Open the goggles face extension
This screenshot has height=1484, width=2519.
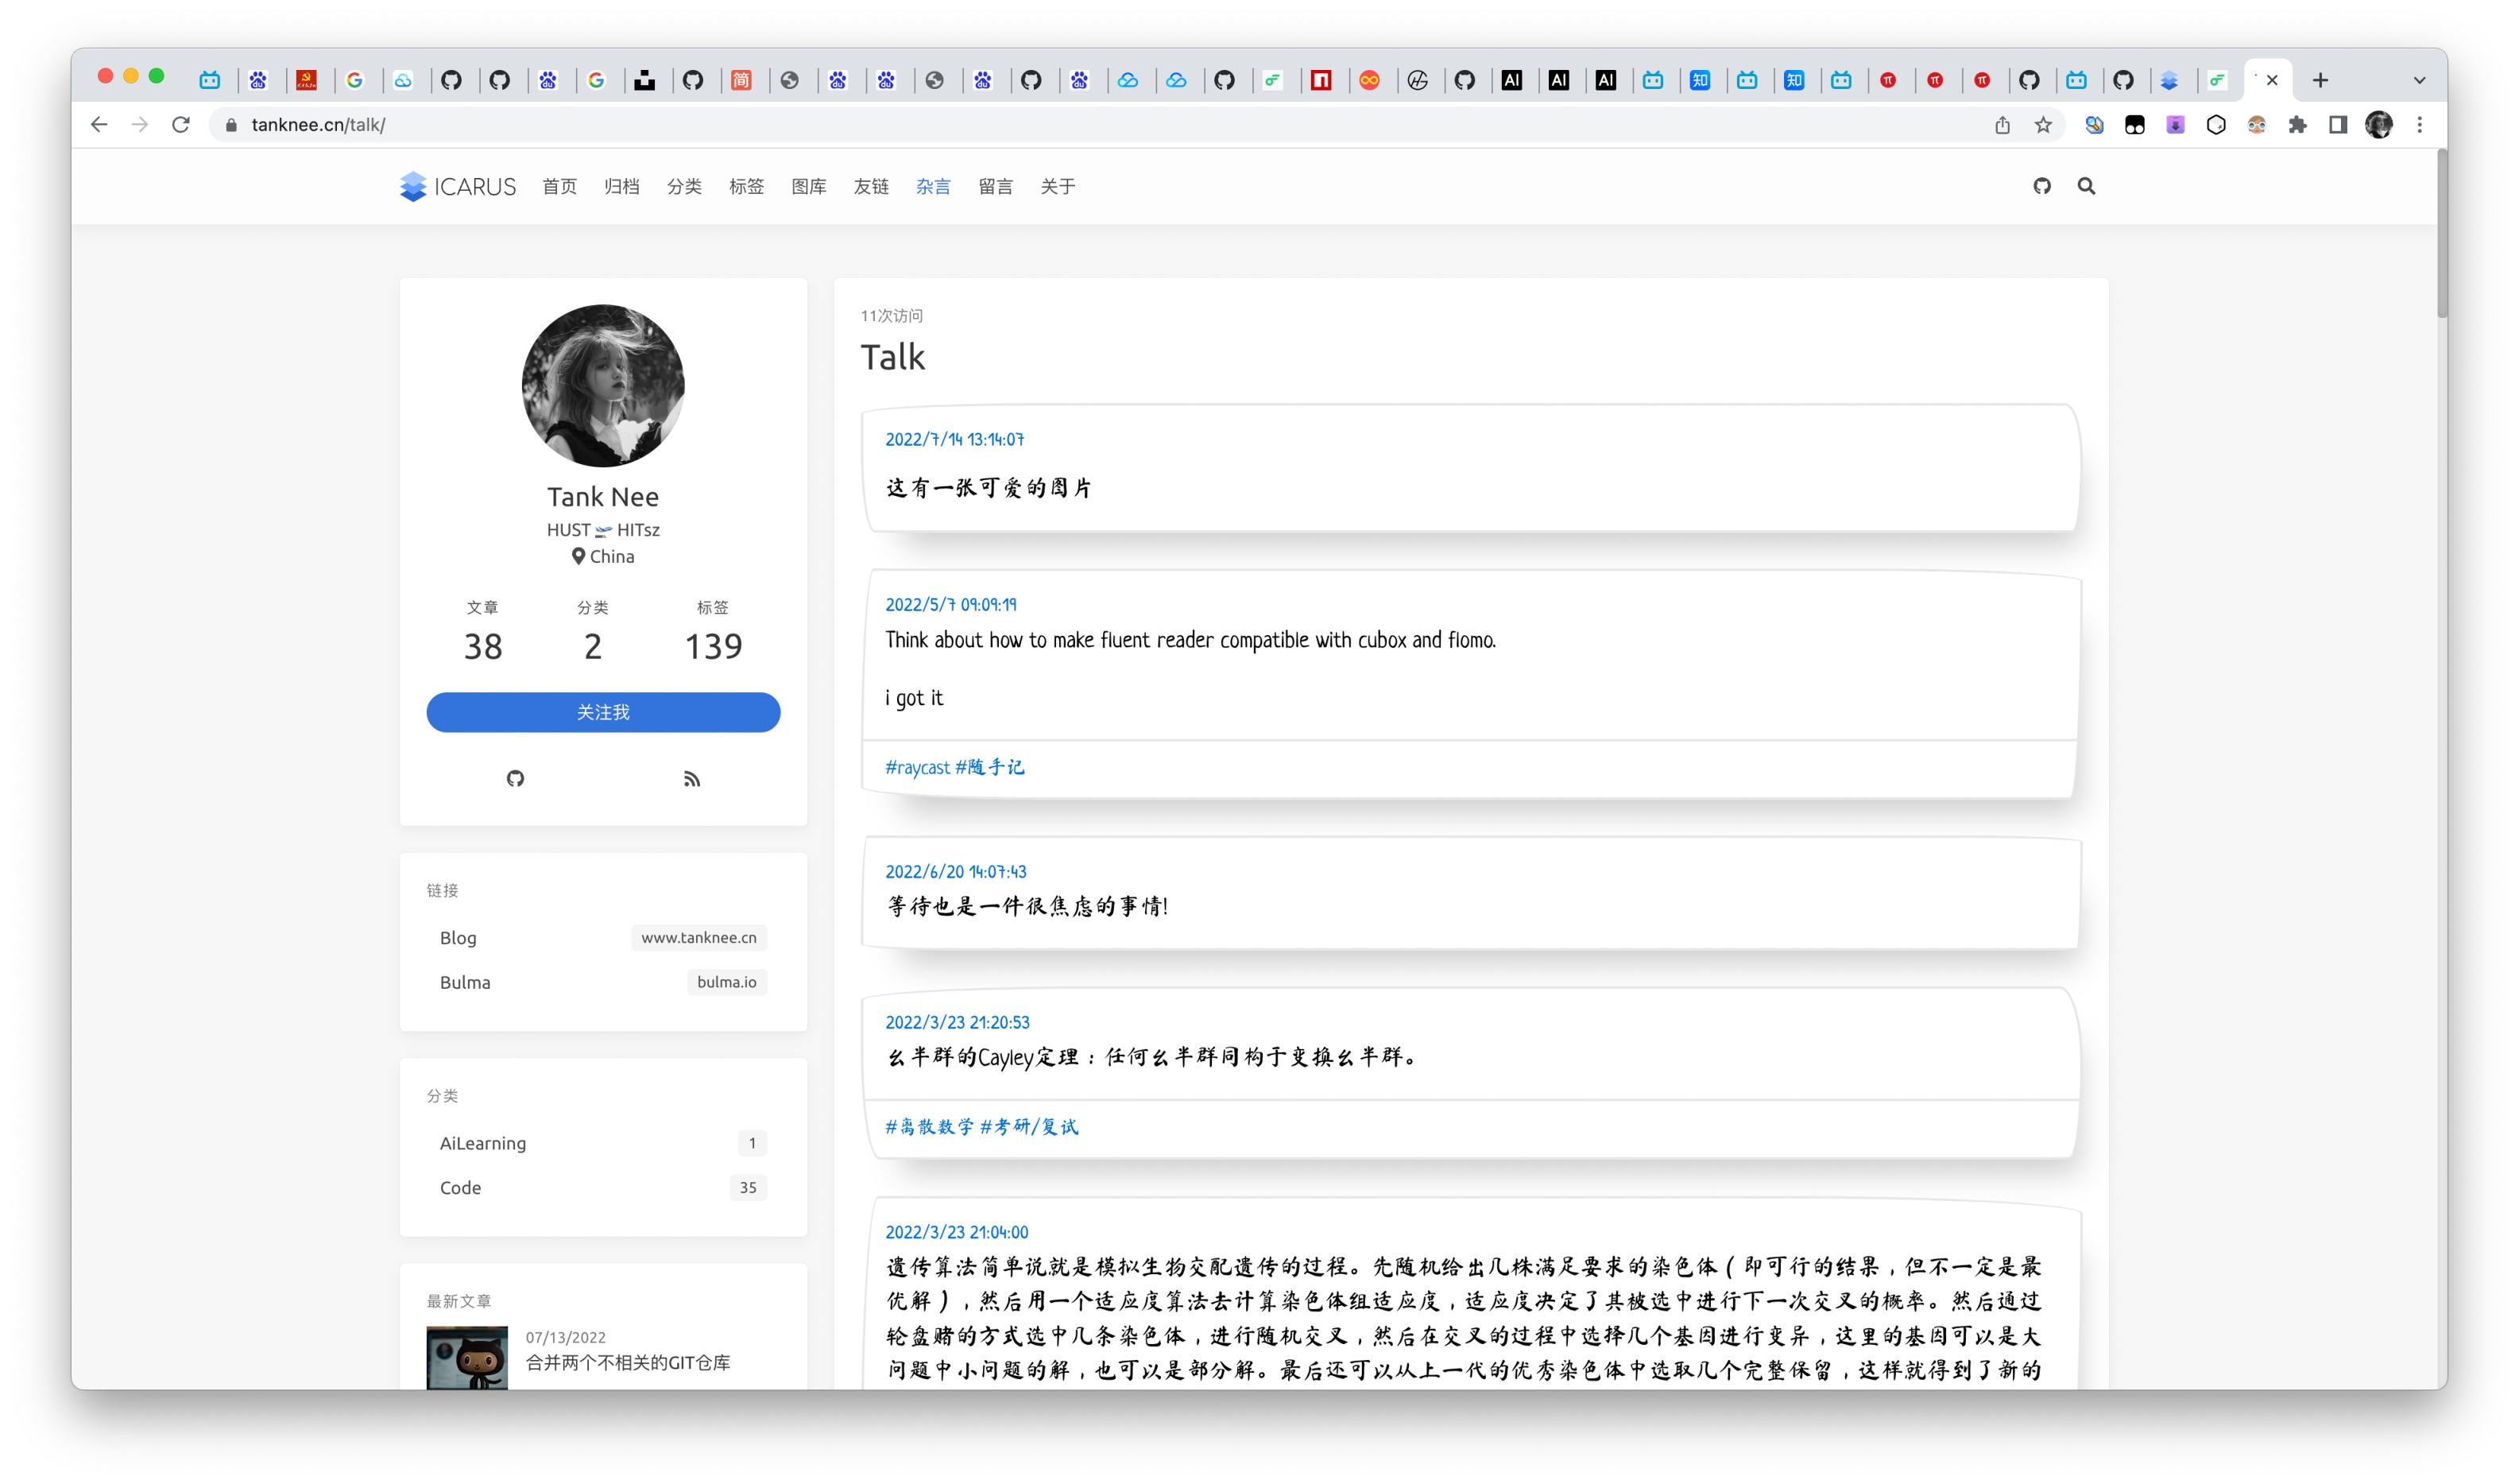point(2257,125)
